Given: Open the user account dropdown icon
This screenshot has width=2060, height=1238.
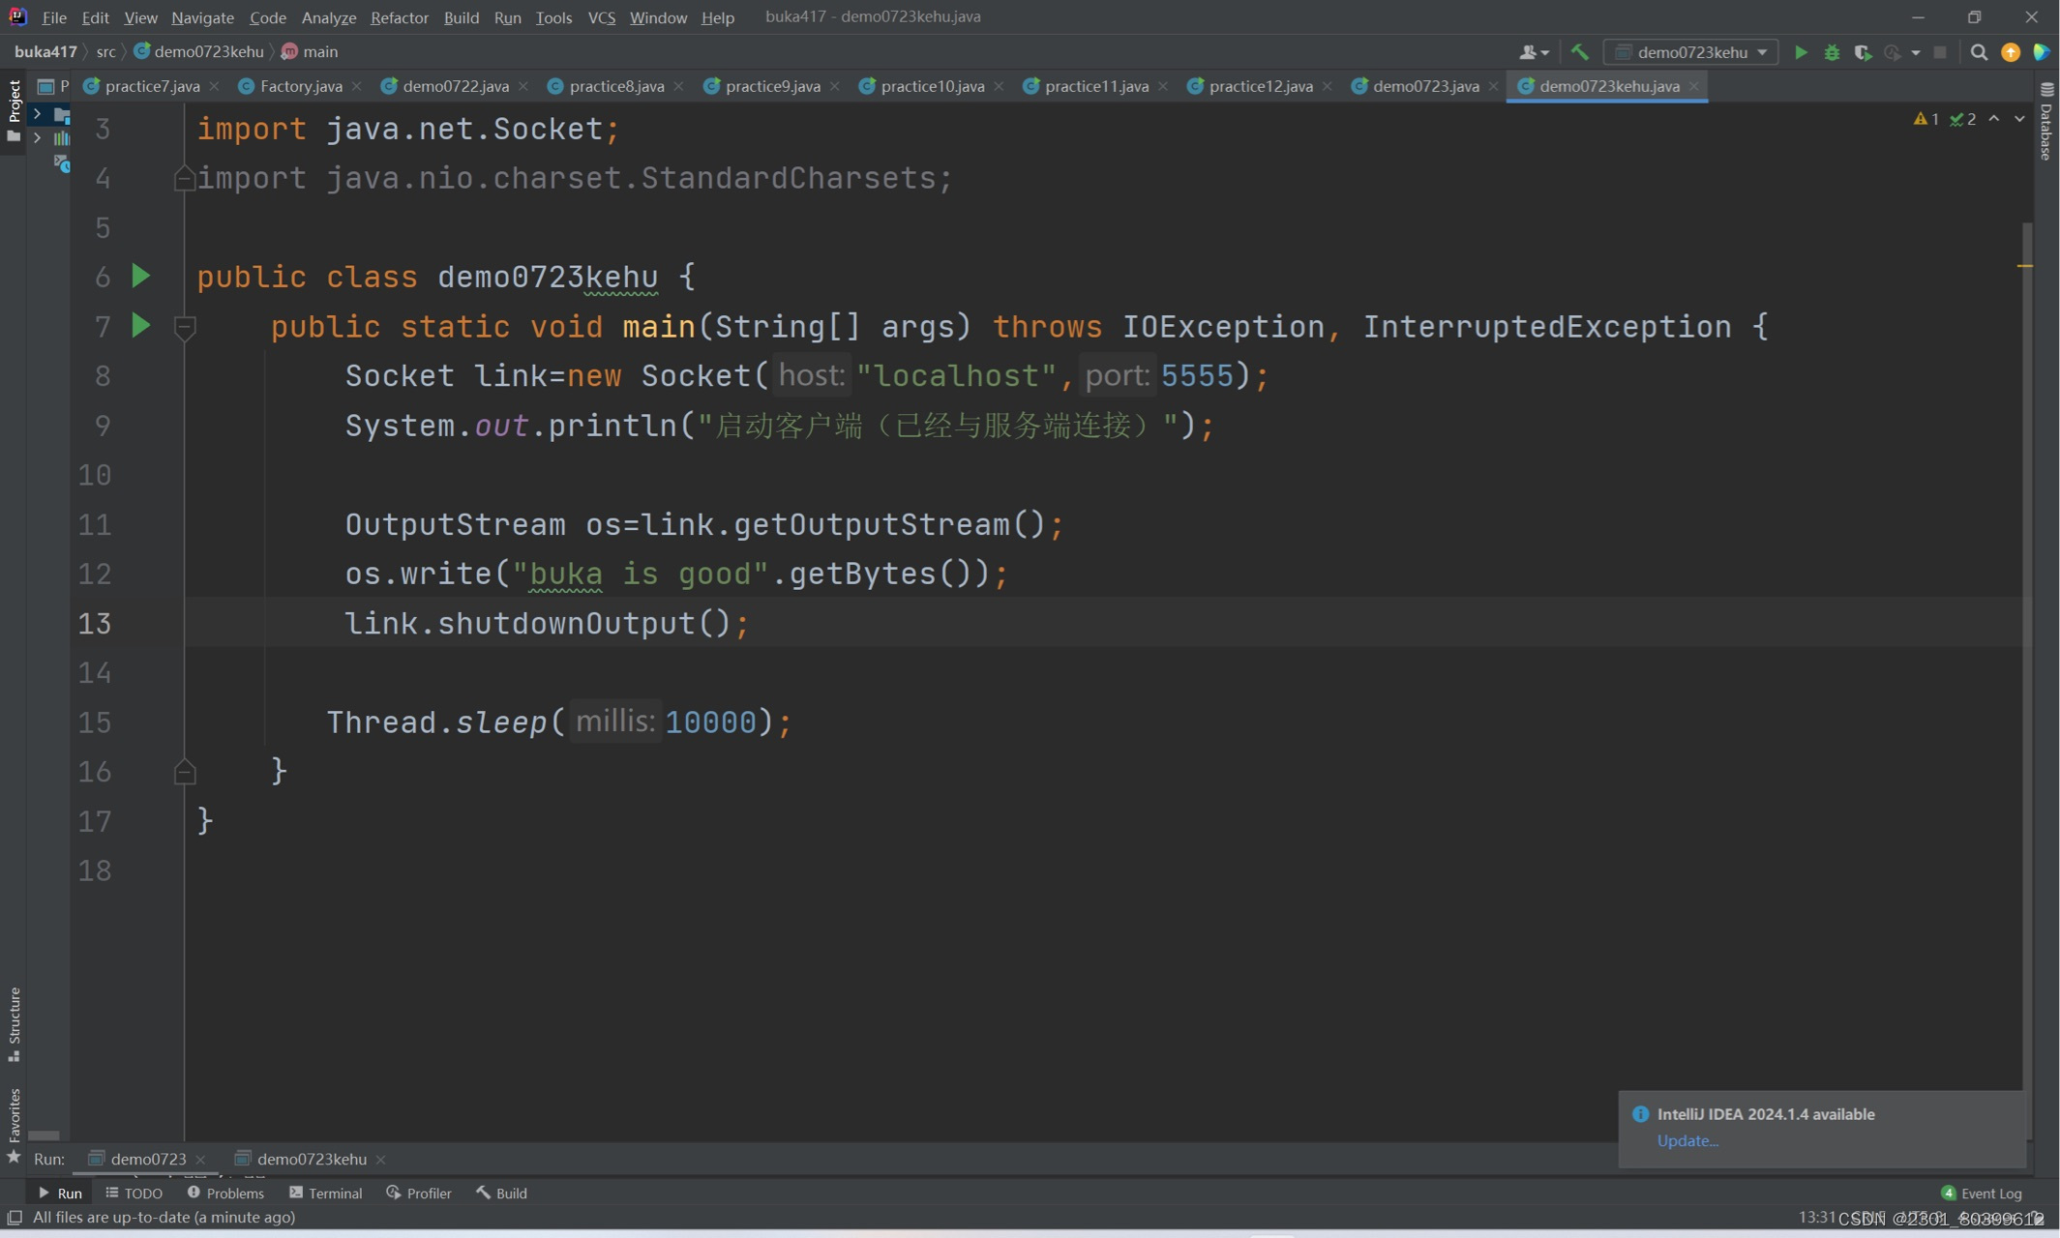Looking at the screenshot, I should tap(1534, 52).
